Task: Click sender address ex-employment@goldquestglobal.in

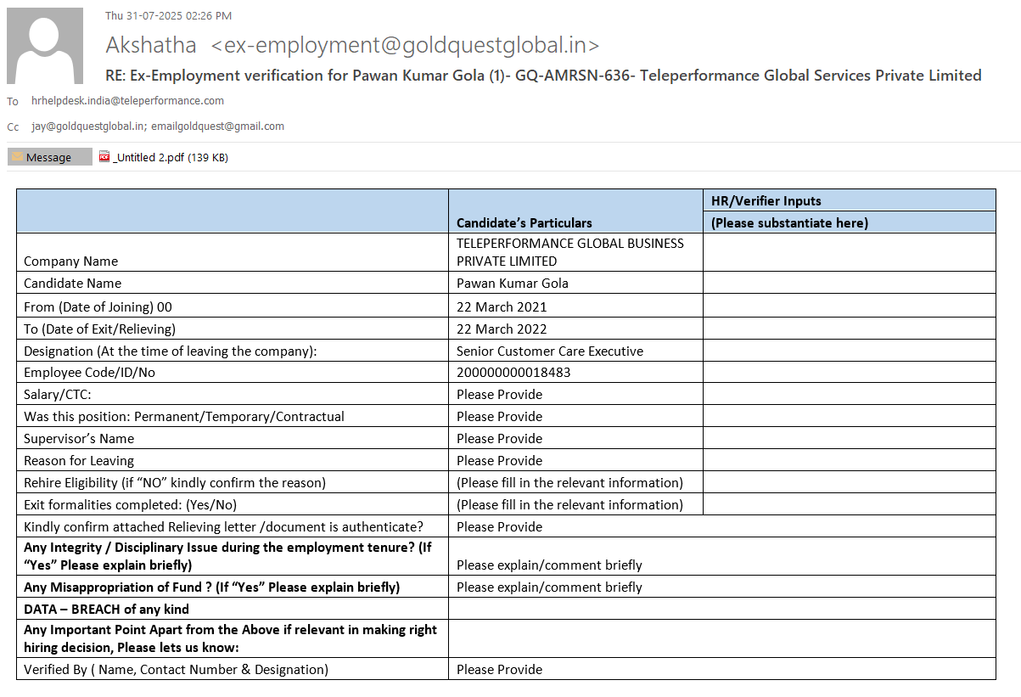Action: 405,45
